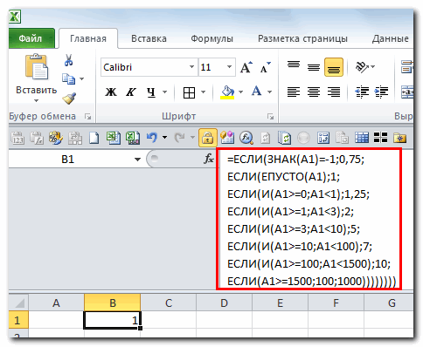Align cell text to the right
This screenshot has width=423, height=347.
point(334,92)
